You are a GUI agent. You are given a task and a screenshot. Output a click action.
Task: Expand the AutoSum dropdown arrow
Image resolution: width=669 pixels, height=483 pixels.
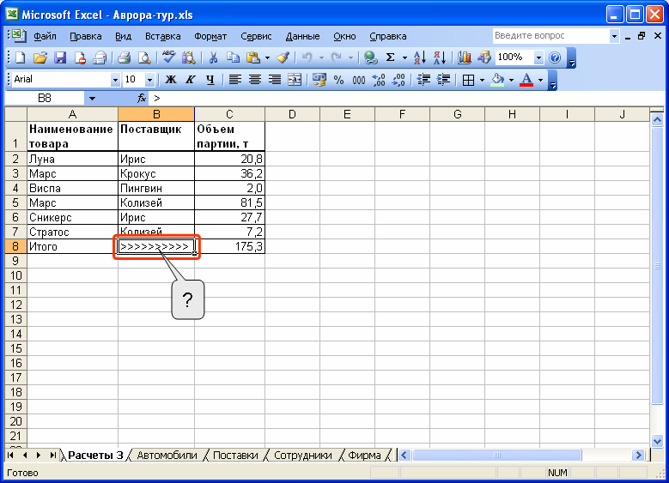point(404,57)
